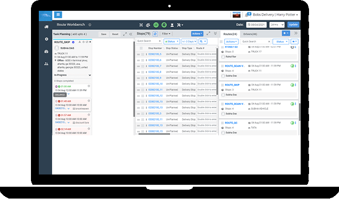Check the box for ROUTE_SKIP route
The width and height of the screenshot is (339, 199).
pos(222,85)
